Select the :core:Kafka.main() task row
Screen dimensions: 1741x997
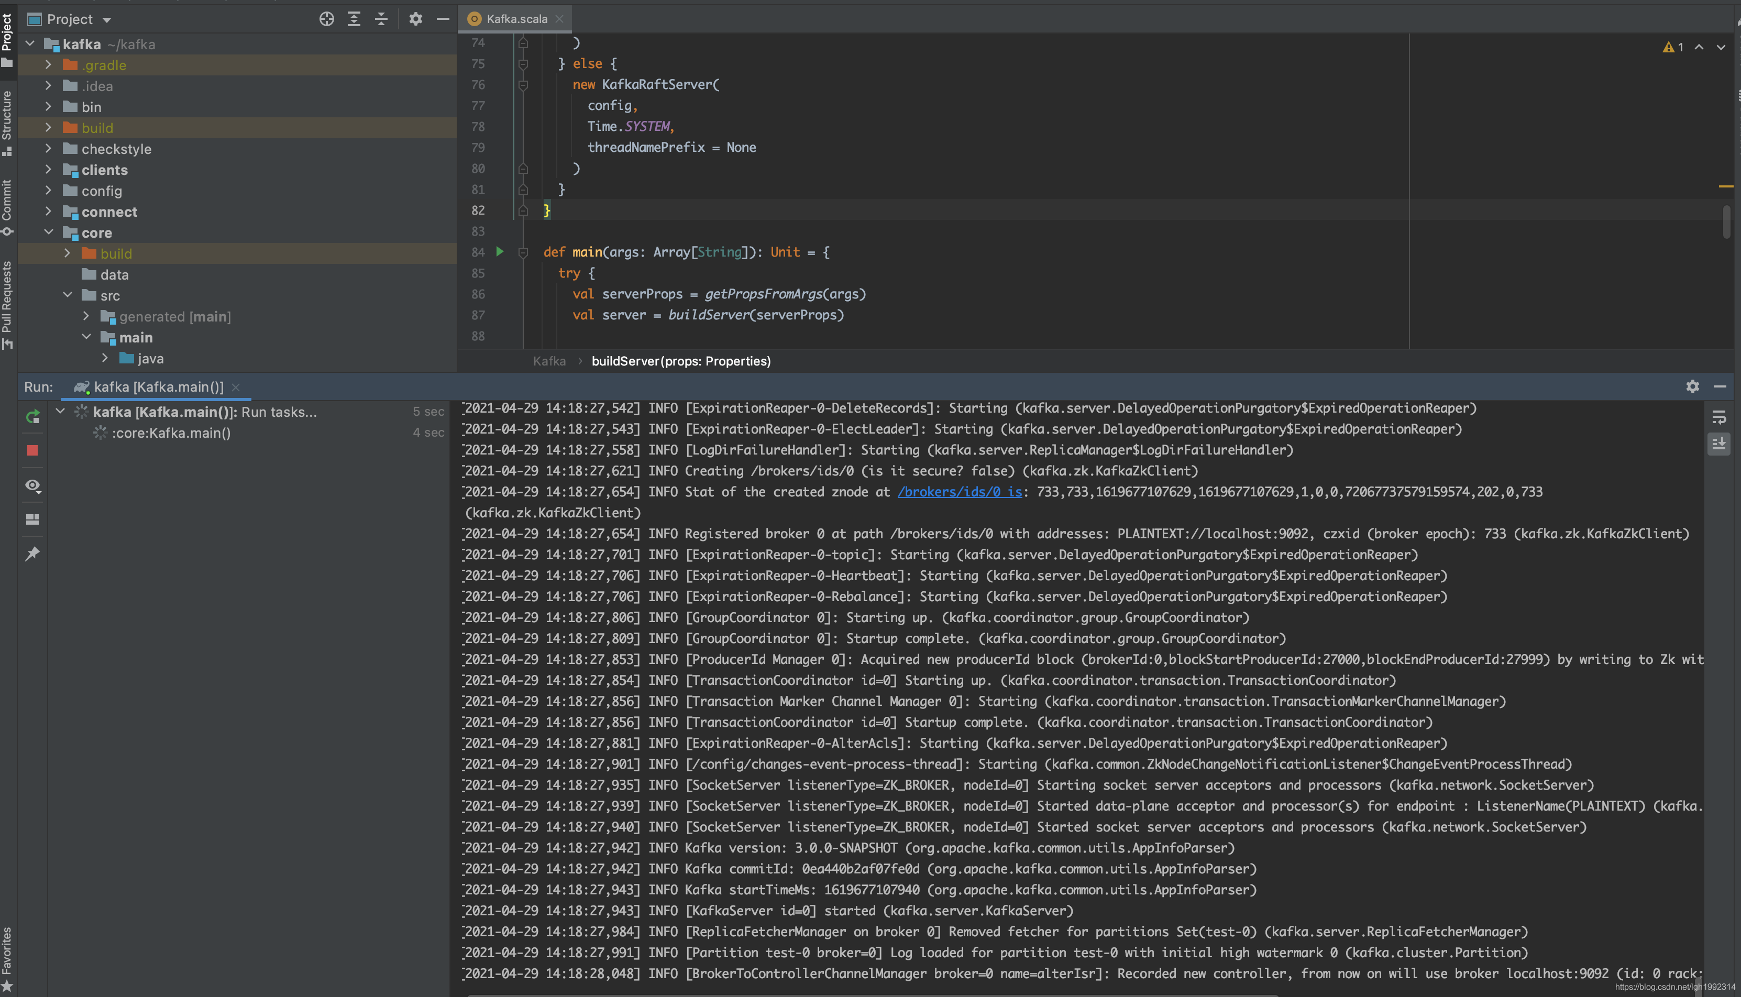[250, 433]
